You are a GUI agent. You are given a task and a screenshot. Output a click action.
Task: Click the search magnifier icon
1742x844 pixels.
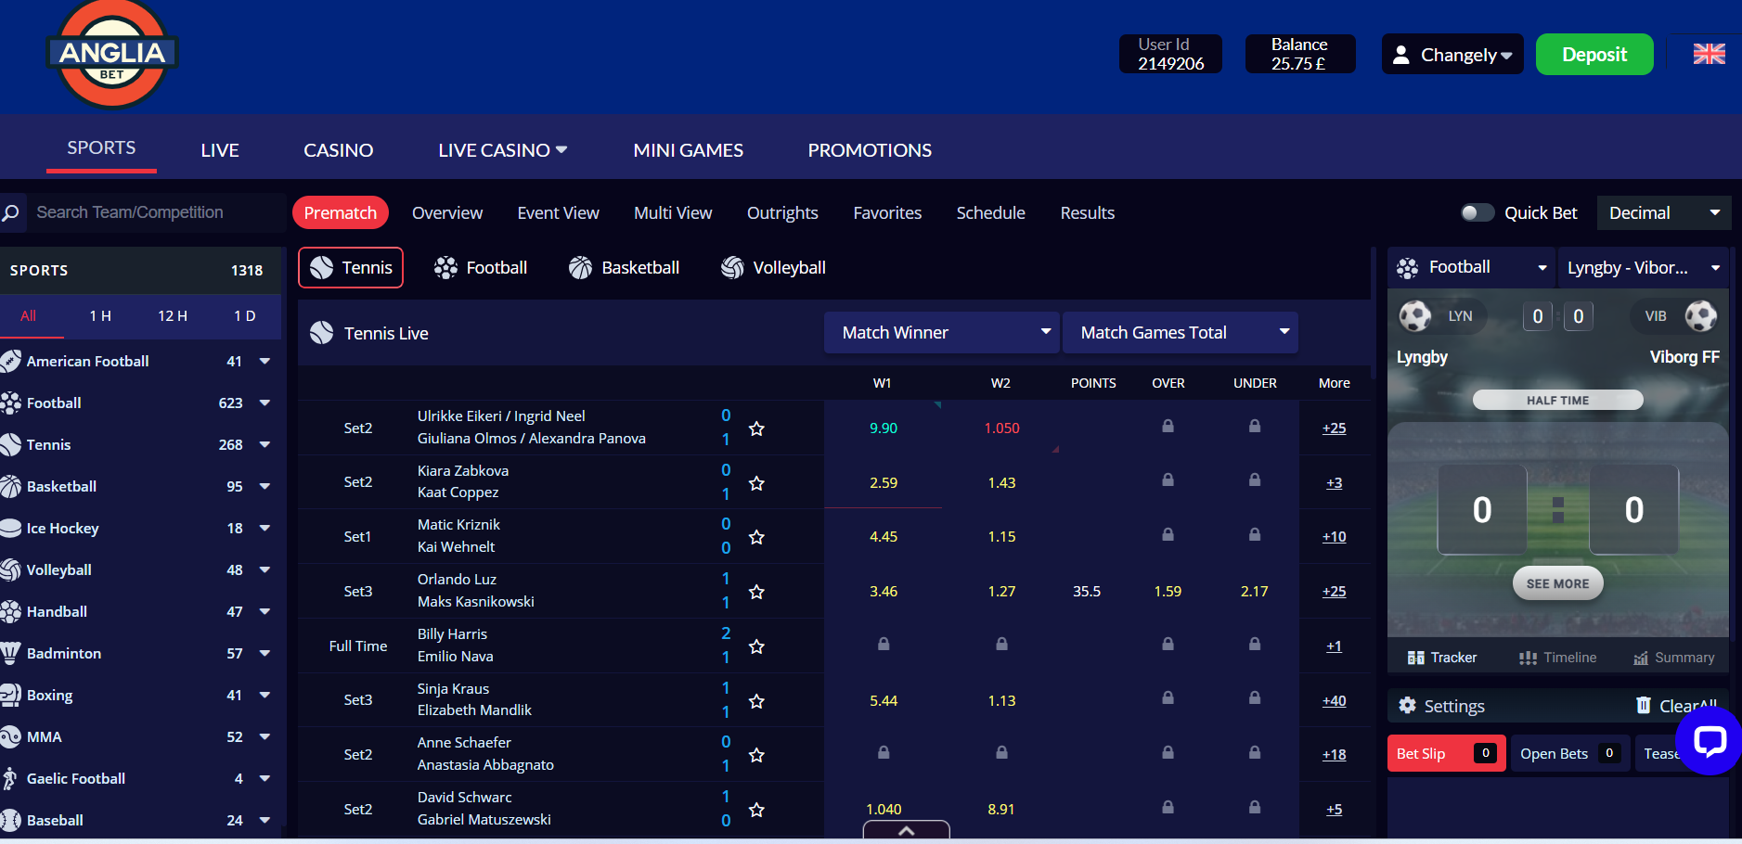coord(11,213)
